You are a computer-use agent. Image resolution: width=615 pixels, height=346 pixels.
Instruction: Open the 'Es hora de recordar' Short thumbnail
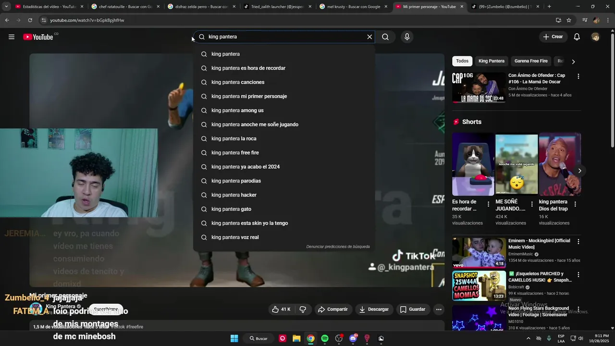click(473, 164)
